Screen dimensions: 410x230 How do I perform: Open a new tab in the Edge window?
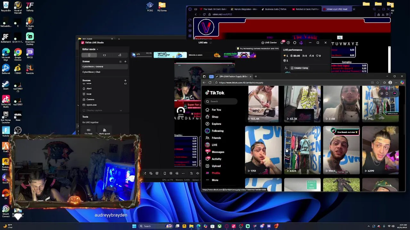pyautogui.click(x=256, y=76)
